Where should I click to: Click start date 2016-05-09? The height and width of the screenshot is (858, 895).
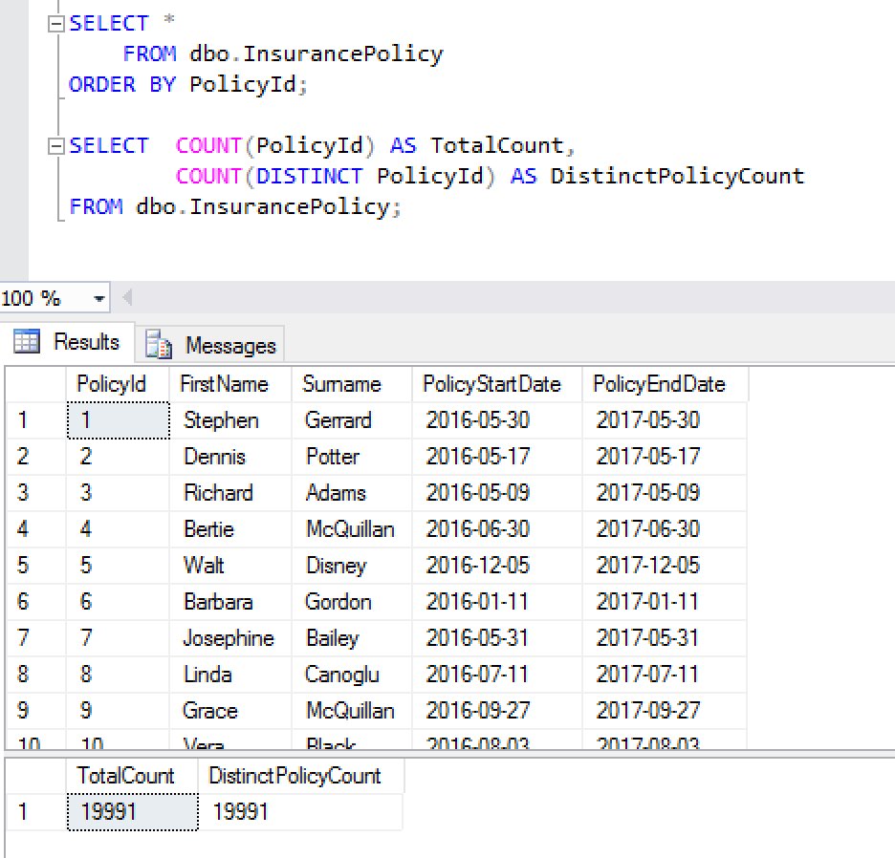[x=496, y=493]
